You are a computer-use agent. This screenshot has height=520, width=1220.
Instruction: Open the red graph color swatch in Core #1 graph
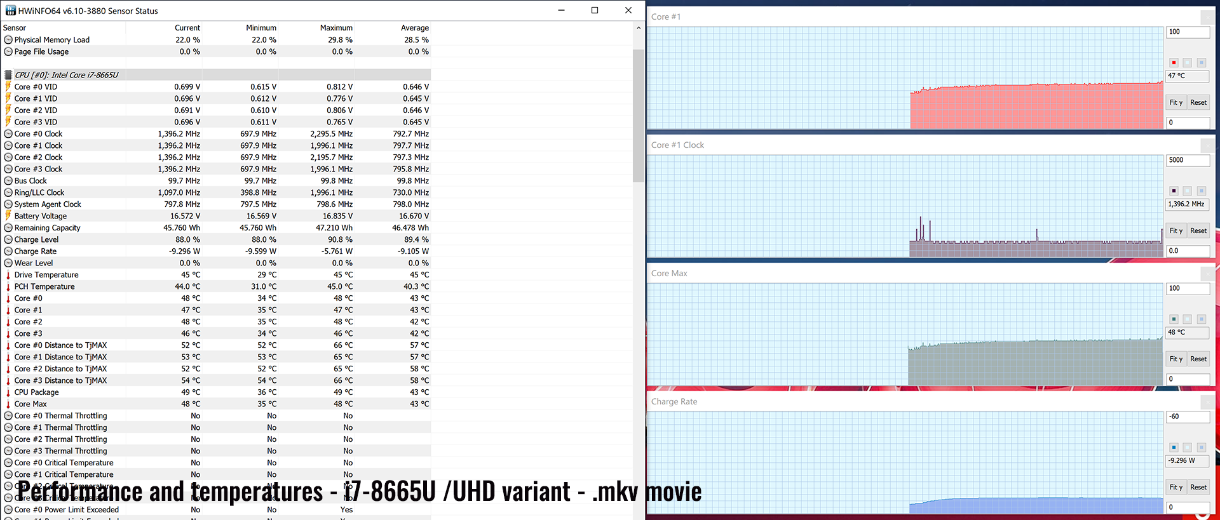1174,63
